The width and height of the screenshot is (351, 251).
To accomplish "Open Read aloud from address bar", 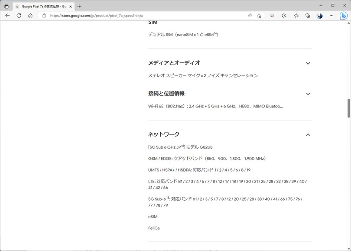I will tap(250, 16).
